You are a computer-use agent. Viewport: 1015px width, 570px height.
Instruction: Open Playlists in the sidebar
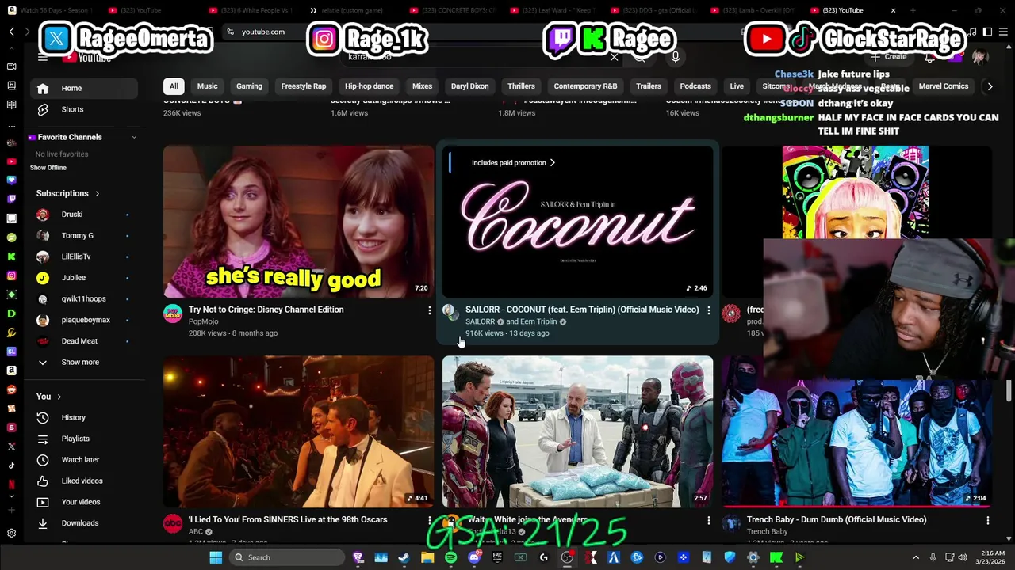click(x=83, y=439)
